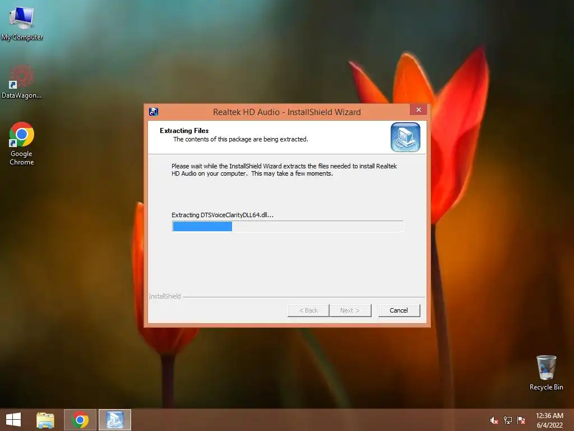This screenshot has width=574, height=431.
Task: Open the Windows Start button
Action: click(x=13, y=420)
